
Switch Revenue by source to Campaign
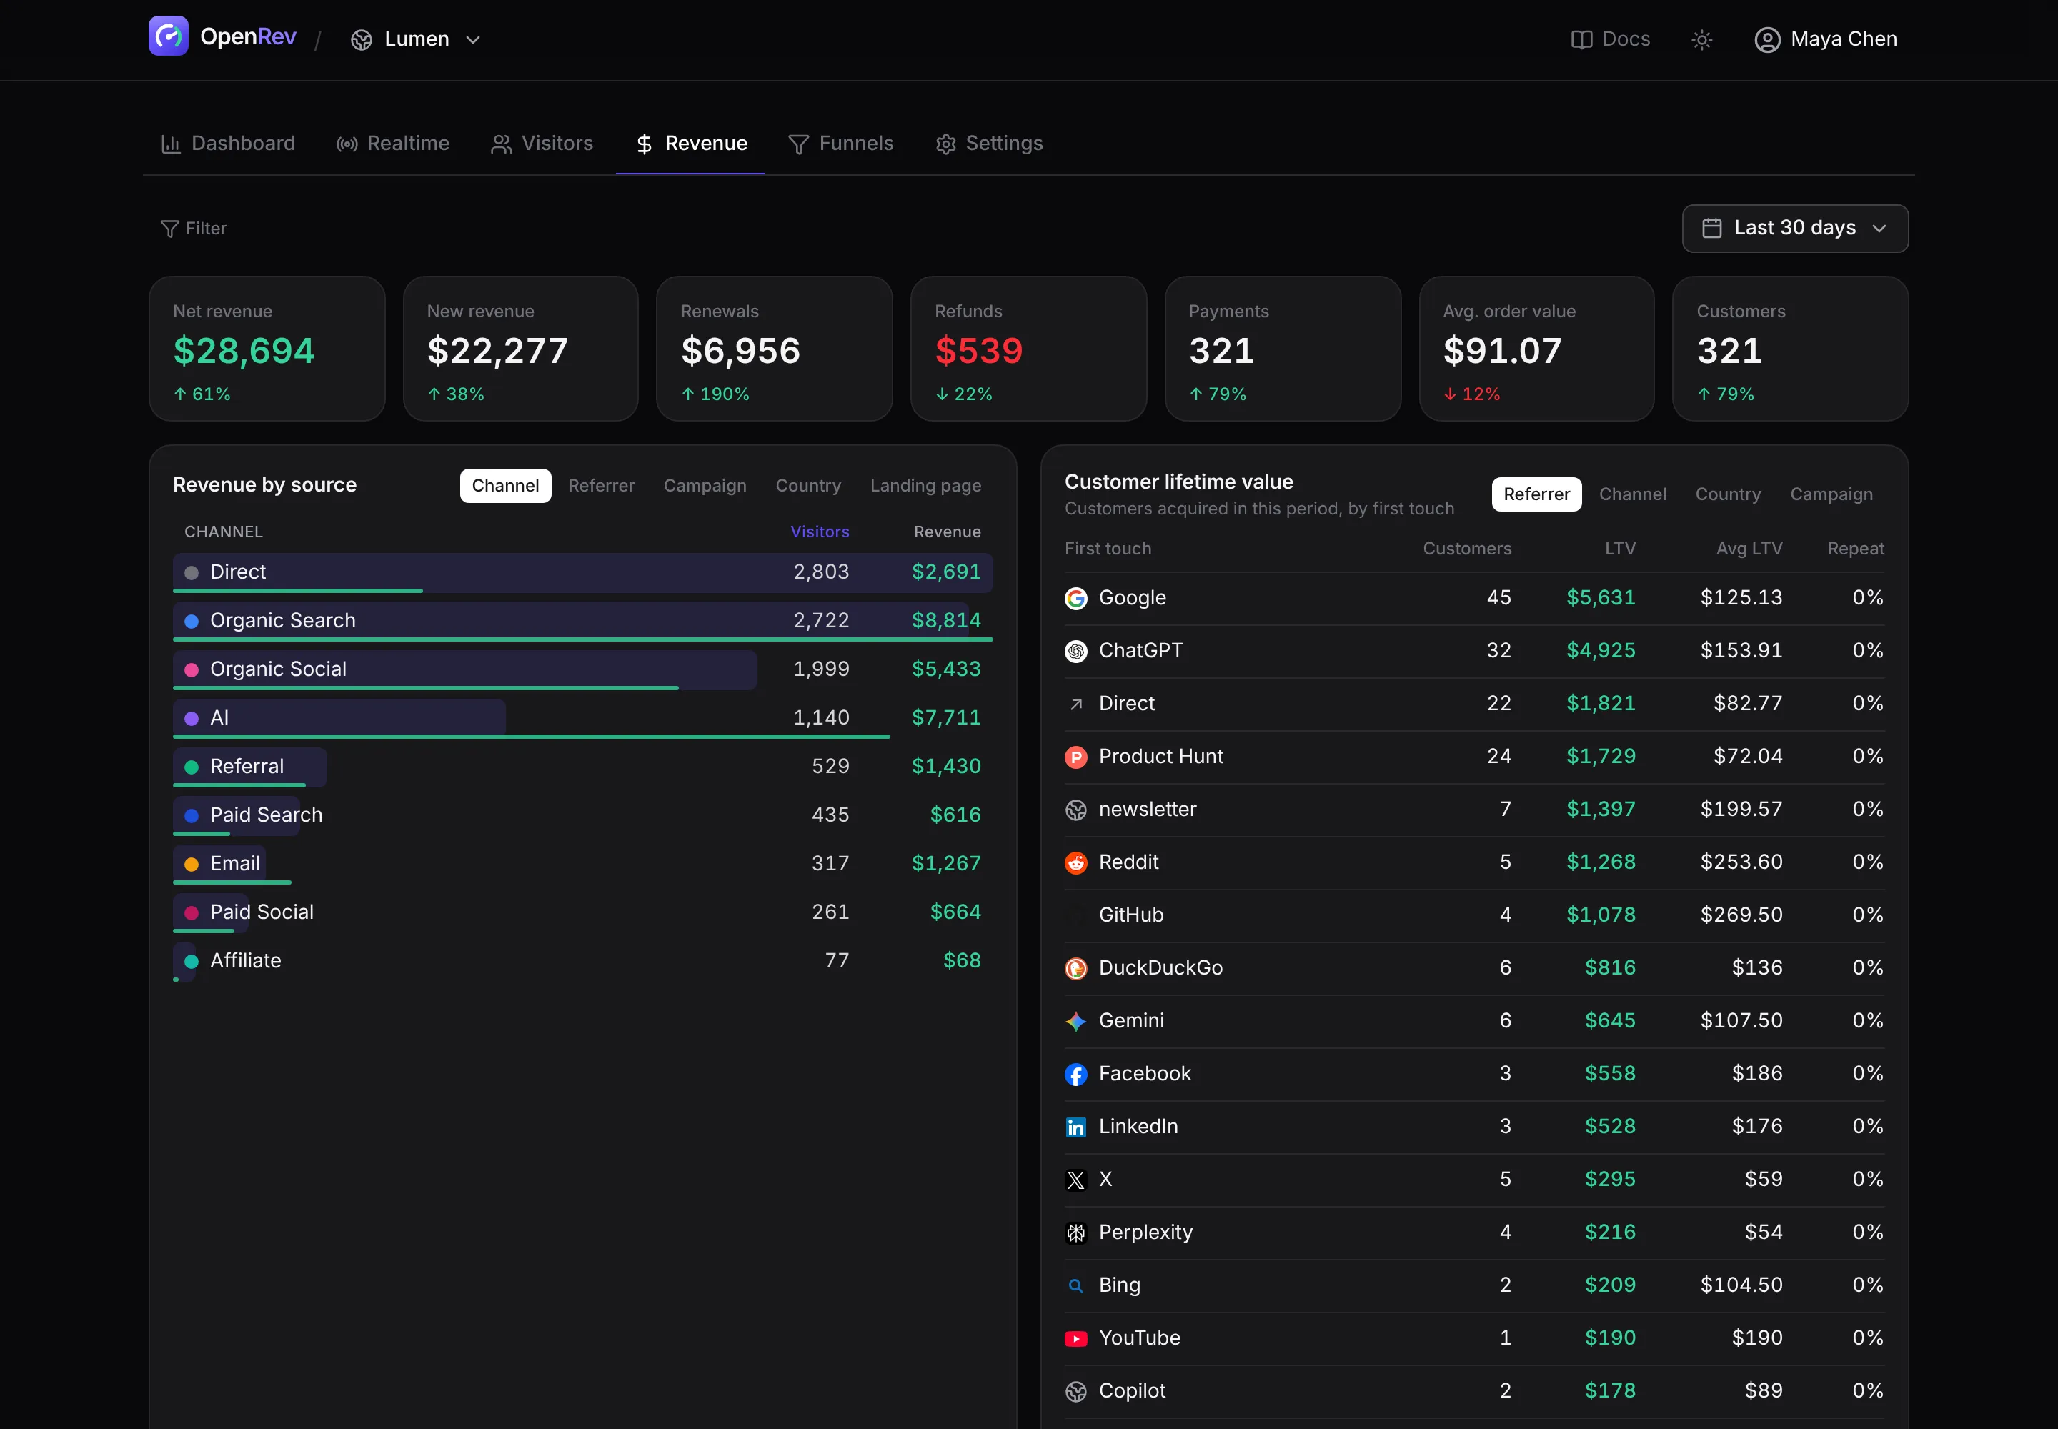point(705,485)
